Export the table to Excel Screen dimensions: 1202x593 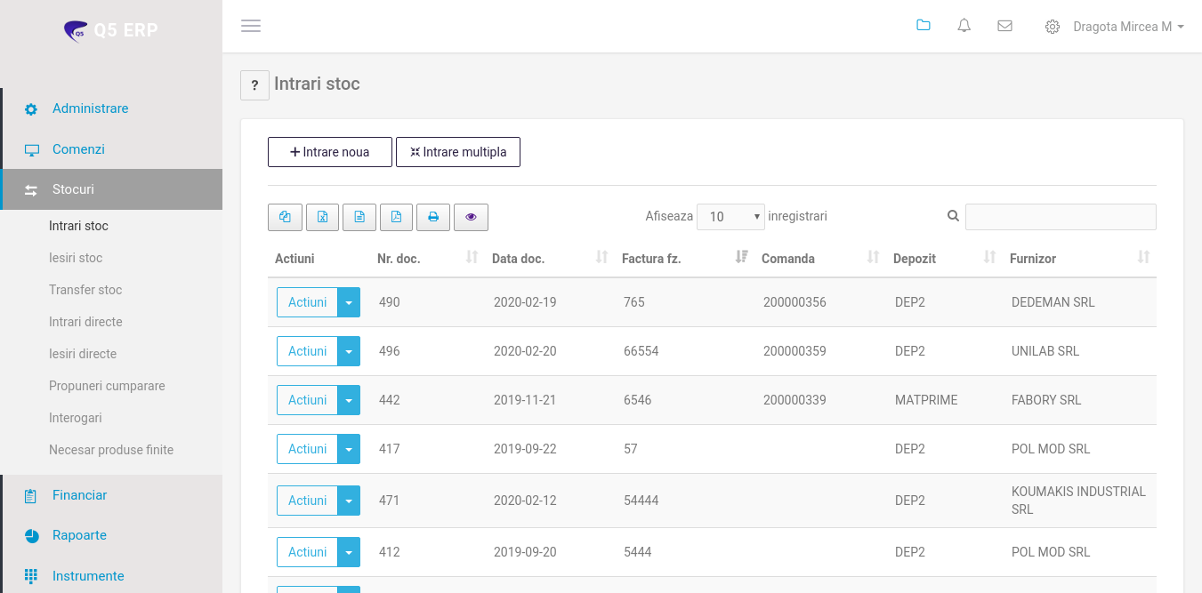click(x=322, y=217)
